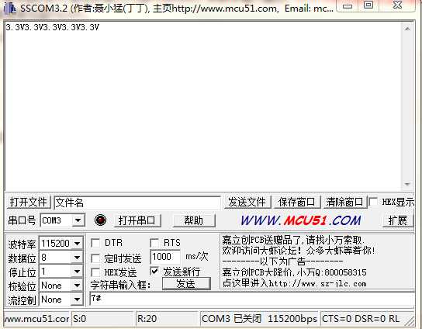Click the 1000 ms interval field
This screenshot has height=329, width=422.
165,257
